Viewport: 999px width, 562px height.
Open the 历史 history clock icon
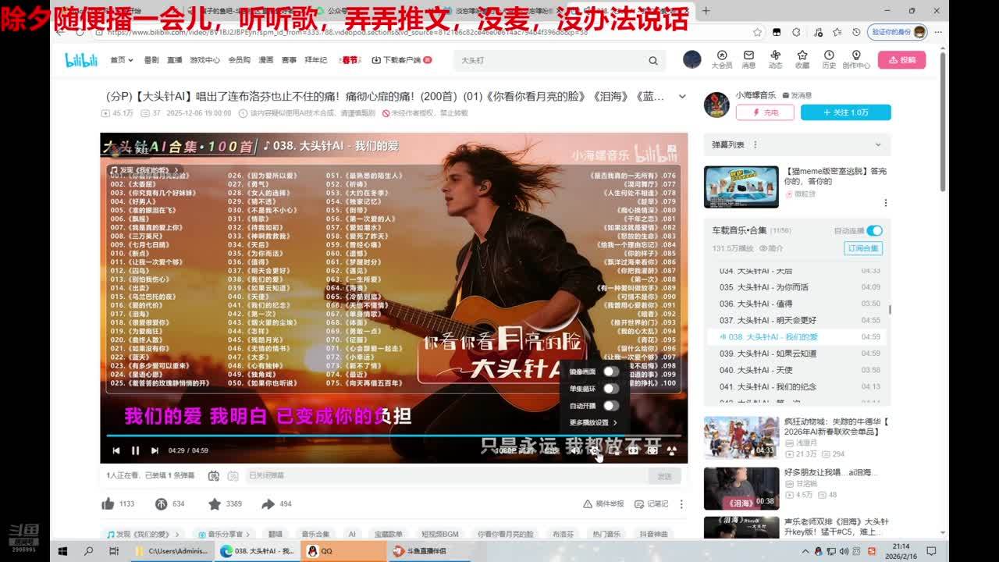click(x=829, y=59)
